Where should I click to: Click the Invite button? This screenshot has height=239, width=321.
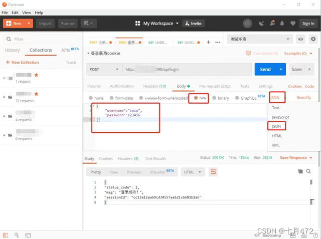(x=193, y=24)
